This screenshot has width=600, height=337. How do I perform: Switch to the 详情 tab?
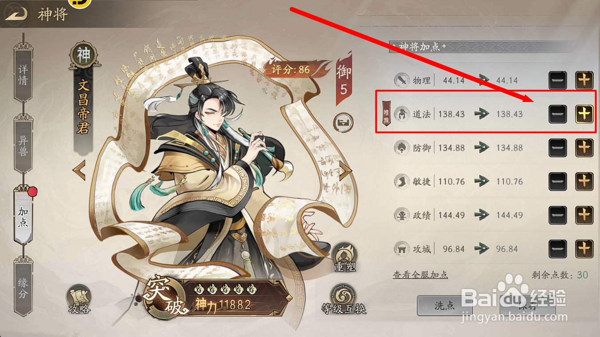(x=23, y=74)
